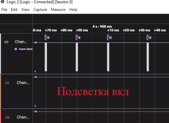Click the +10 ms ruler tick label
The image size is (169, 123).
pos(113,30)
